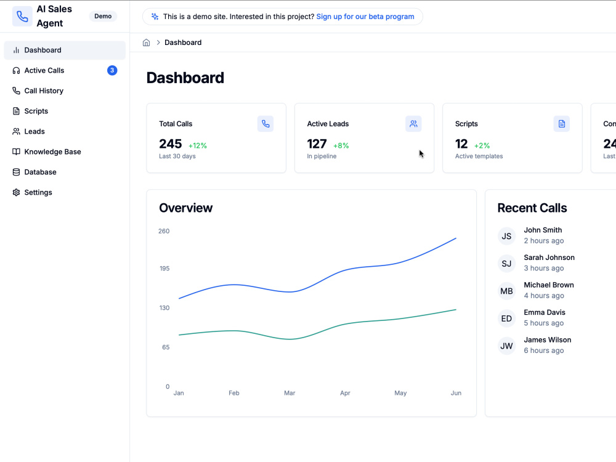The image size is (616, 462).
Task: Click the MB avatar for Michael Brown
Action: pos(506,291)
